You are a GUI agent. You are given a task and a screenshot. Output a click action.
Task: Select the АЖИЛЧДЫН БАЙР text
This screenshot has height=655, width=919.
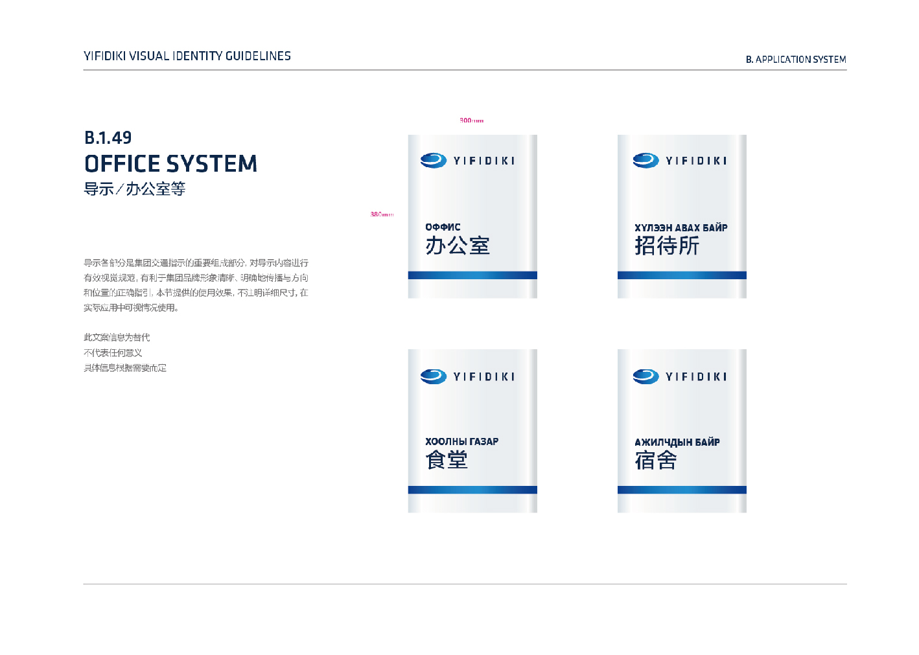677,442
